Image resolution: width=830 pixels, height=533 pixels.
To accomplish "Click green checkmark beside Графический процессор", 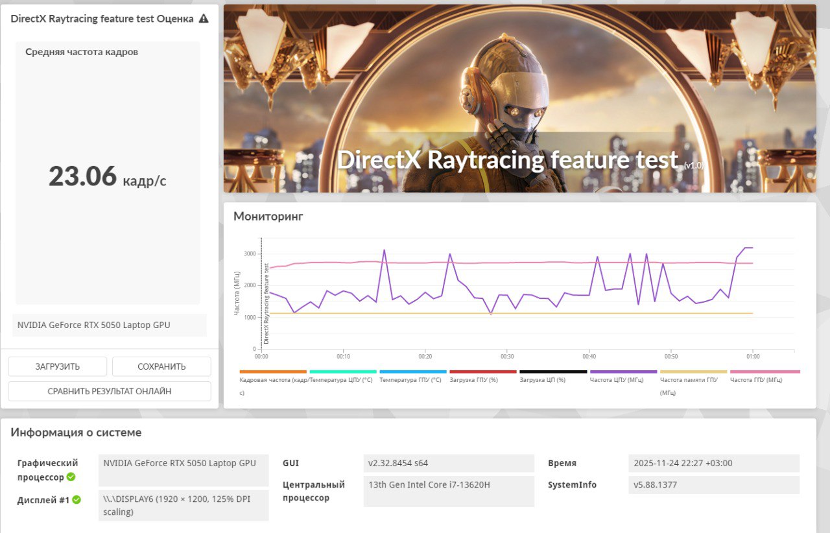I will [71, 477].
